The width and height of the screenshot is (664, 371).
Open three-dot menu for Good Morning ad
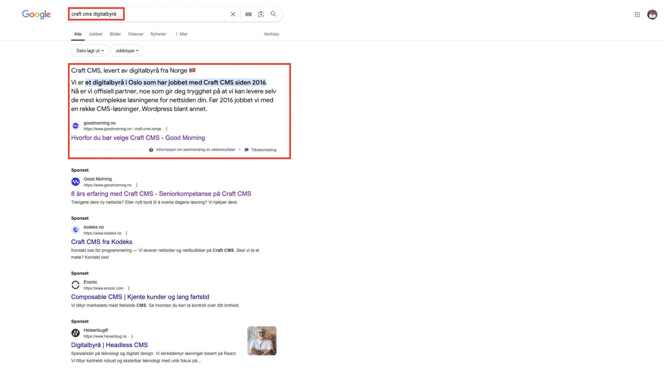tap(136, 185)
